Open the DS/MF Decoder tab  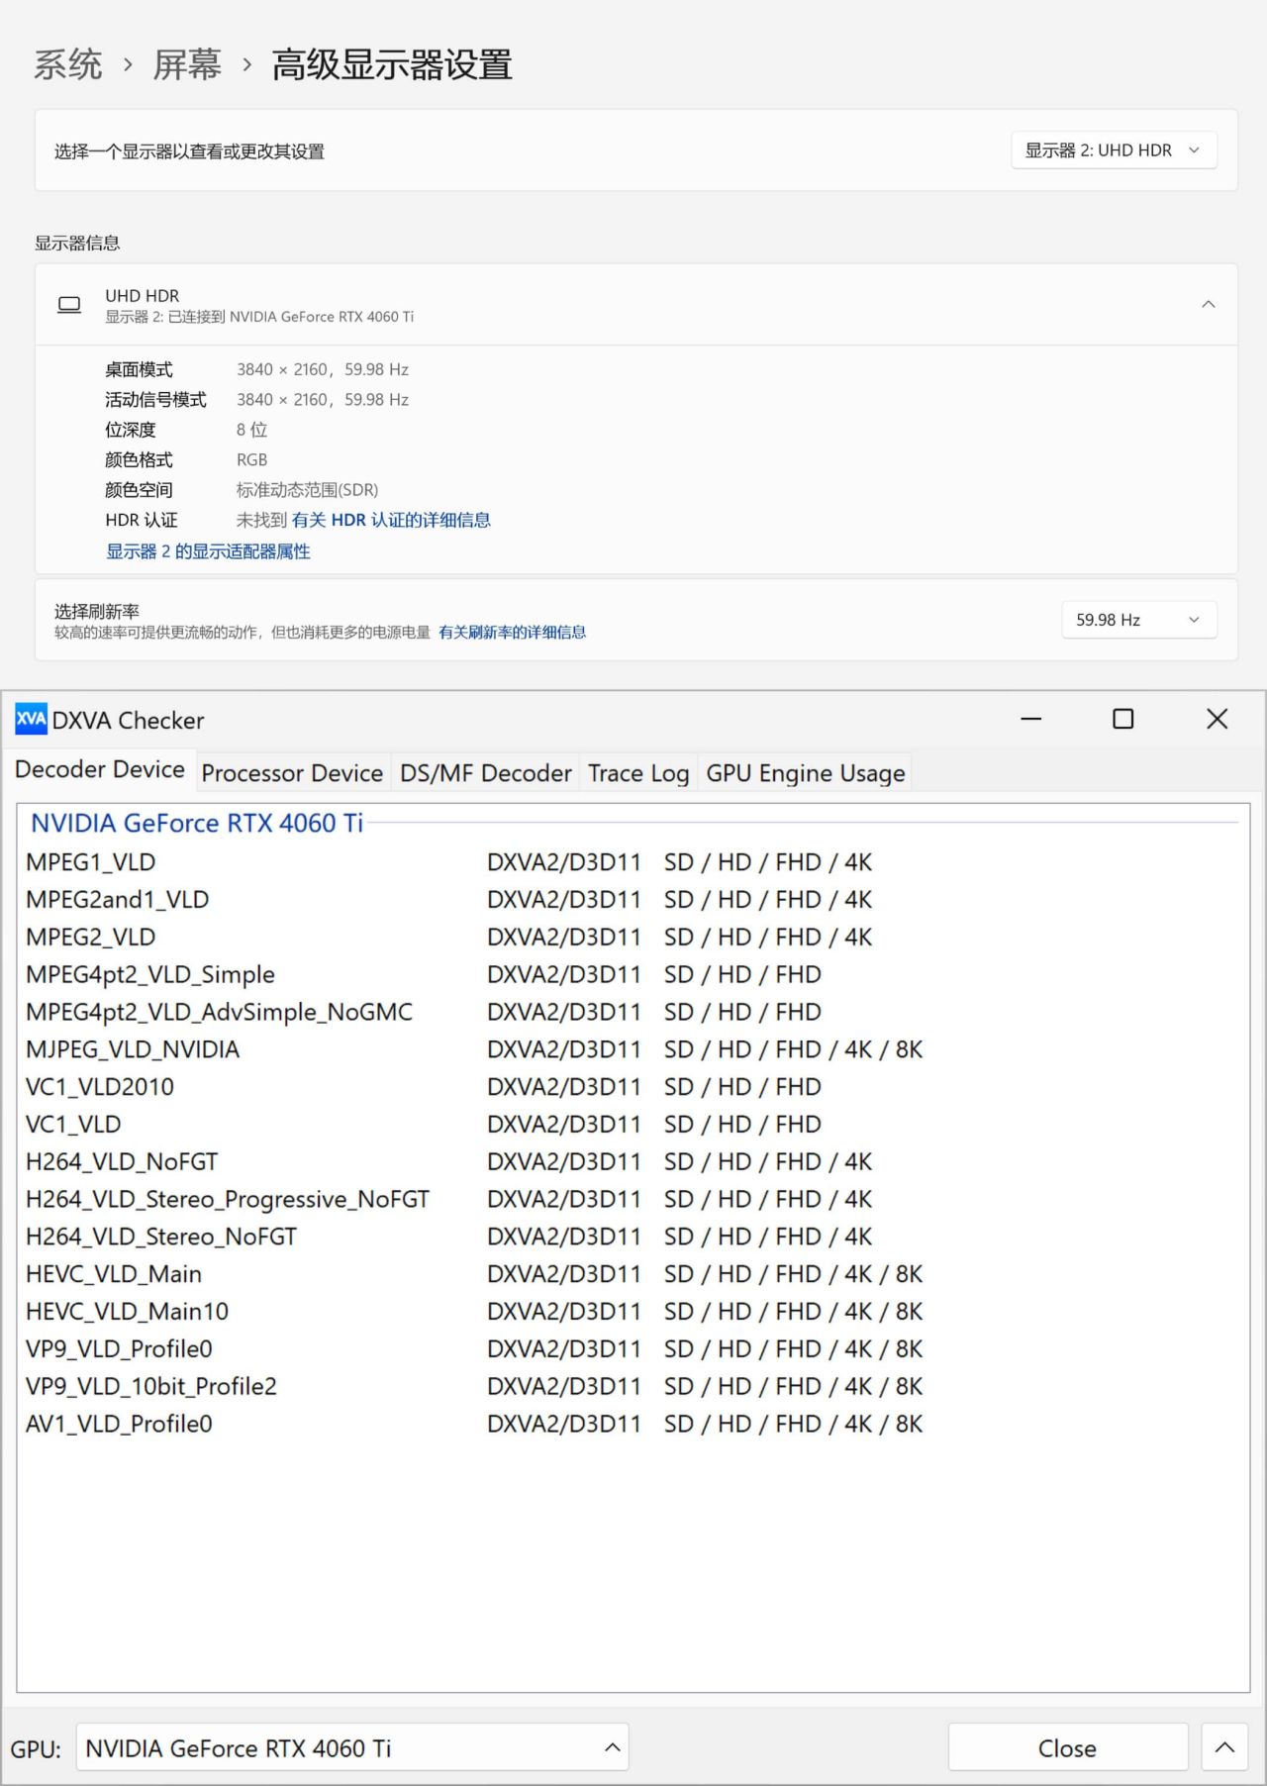click(485, 773)
